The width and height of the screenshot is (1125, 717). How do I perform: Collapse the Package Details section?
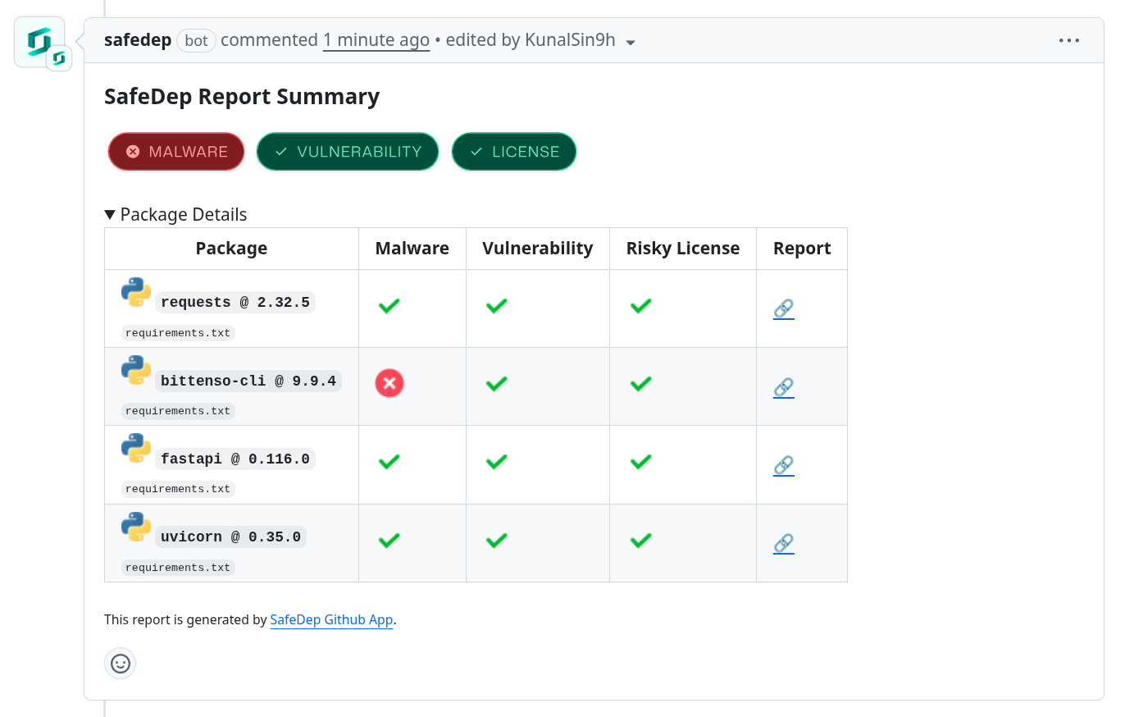(175, 215)
